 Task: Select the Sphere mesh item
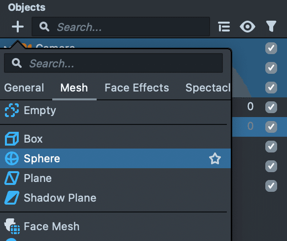point(115,158)
